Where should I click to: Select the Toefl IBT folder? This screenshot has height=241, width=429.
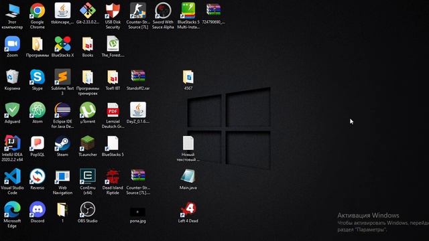coord(113,77)
